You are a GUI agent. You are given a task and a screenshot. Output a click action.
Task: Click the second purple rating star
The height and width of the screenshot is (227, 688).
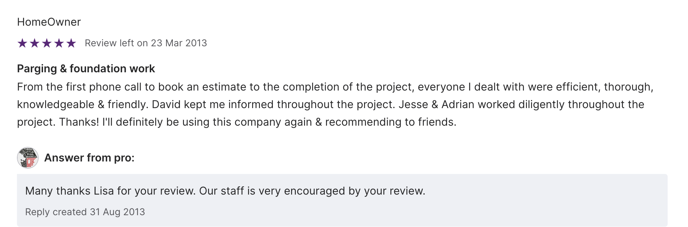35,43
